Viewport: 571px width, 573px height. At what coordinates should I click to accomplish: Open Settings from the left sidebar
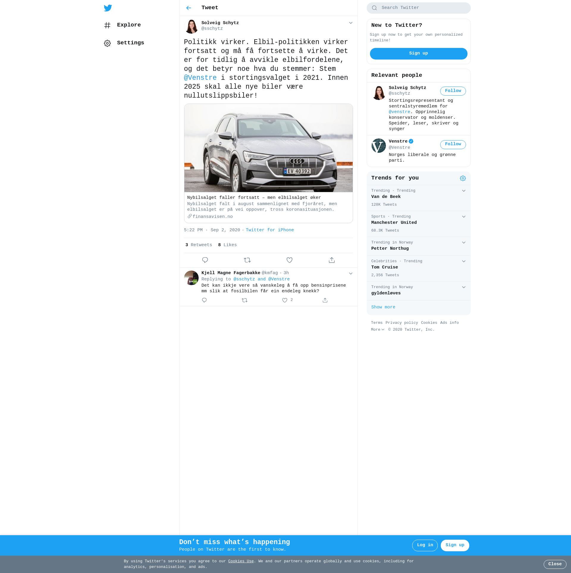click(124, 43)
